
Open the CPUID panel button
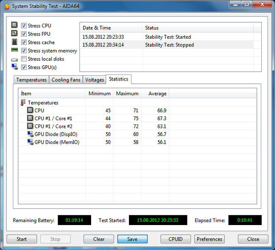tap(176, 239)
